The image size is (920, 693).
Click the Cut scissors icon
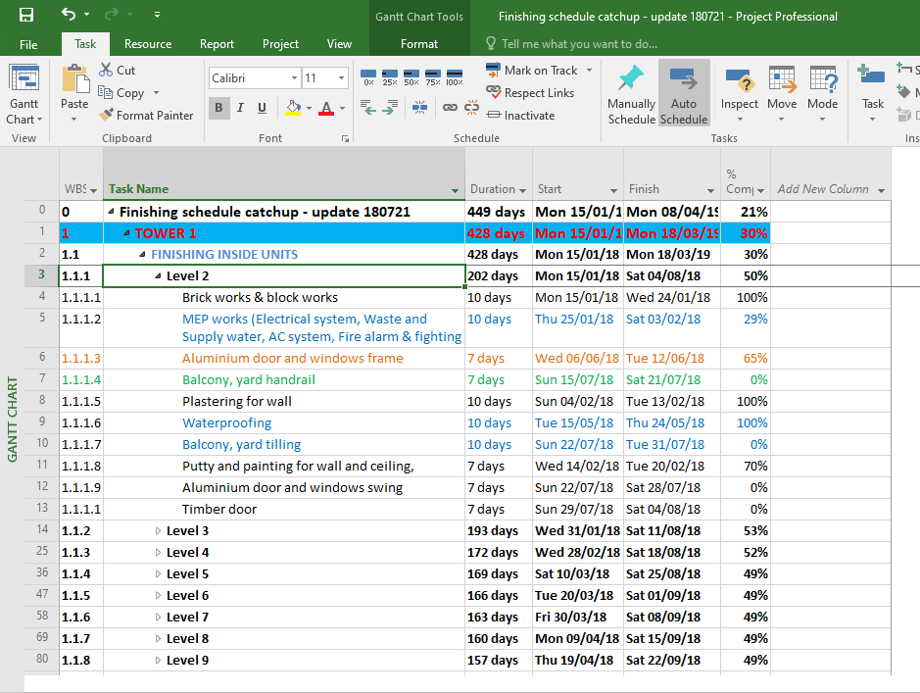pos(106,70)
